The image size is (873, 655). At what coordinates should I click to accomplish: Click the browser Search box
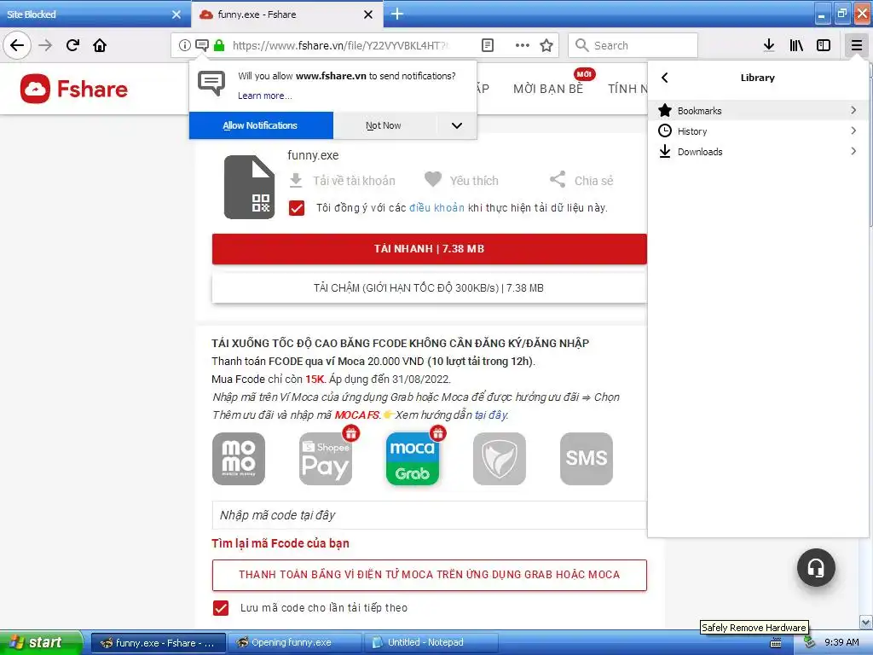[633, 45]
